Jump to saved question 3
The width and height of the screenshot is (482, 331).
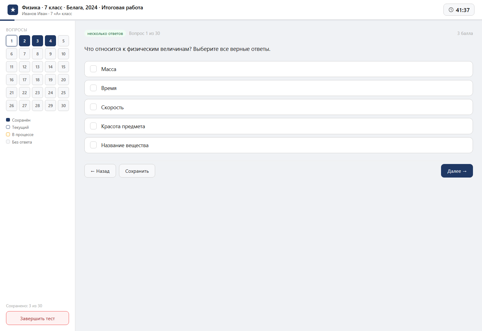point(37,41)
